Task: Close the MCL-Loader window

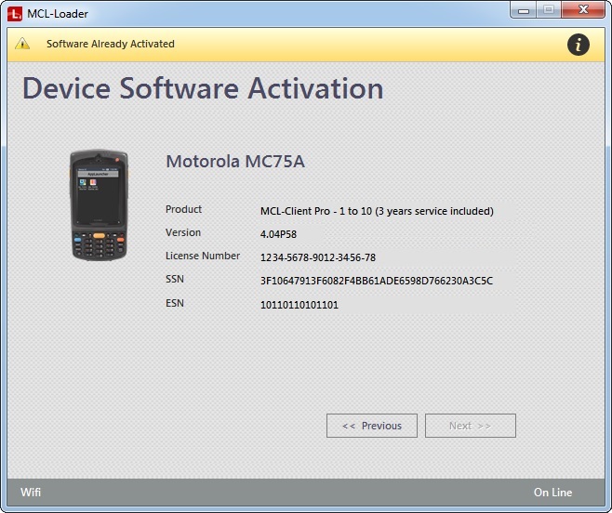Action: (583, 10)
